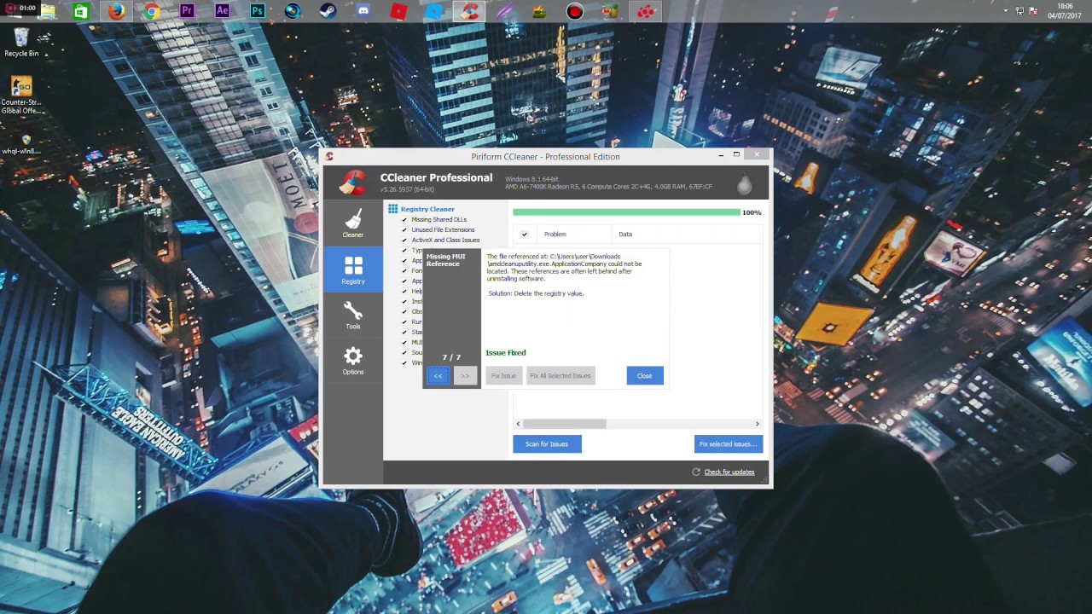The width and height of the screenshot is (1092, 614).
Task: Open Discord from the taskbar
Action: tap(363, 12)
